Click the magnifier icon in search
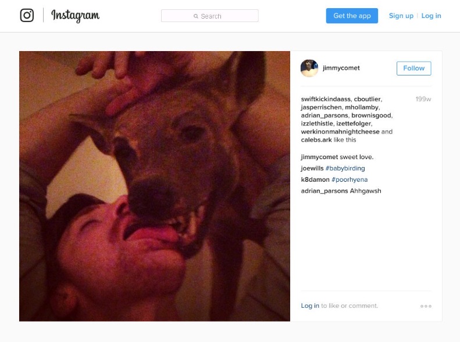460x342 pixels. click(x=195, y=16)
